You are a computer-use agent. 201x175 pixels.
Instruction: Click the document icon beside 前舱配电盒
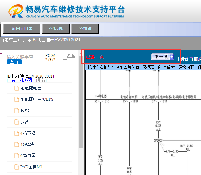17,88
